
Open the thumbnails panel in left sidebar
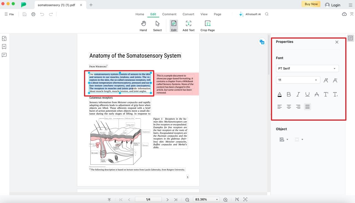4,39
